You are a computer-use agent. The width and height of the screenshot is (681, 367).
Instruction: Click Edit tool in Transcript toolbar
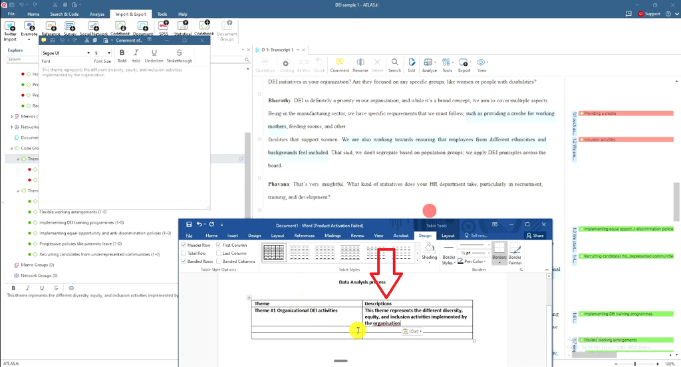[x=411, y=65]
